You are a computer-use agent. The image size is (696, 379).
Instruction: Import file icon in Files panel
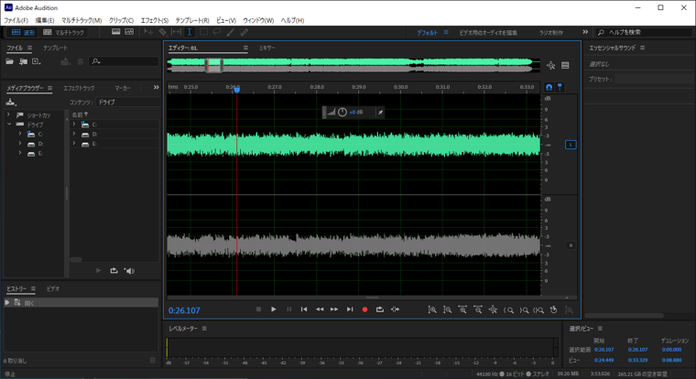(23, 61)
